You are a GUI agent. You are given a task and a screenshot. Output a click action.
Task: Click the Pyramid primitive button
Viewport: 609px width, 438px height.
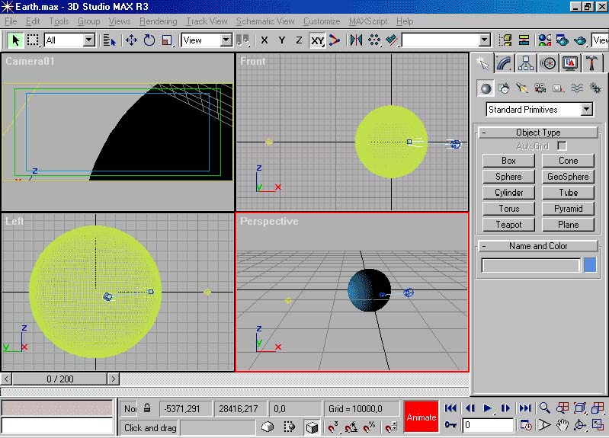tap(568, 209)
